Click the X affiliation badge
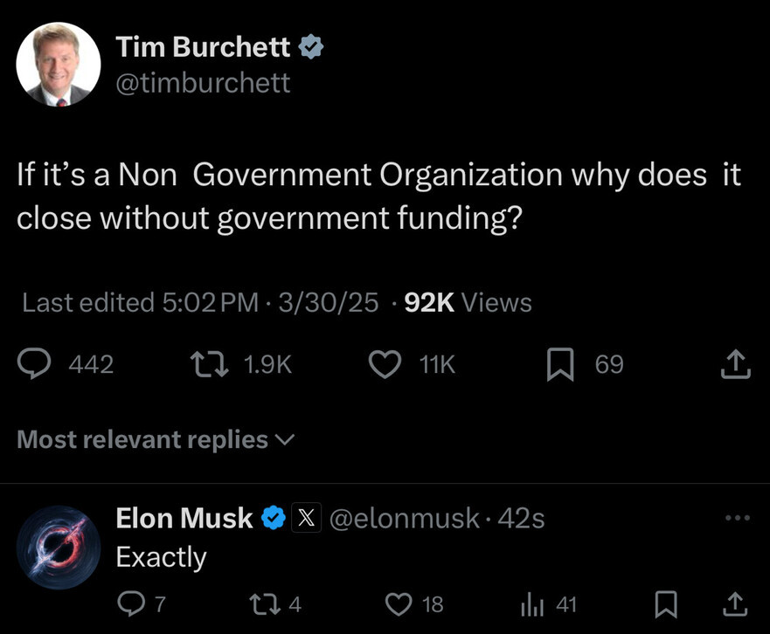770x634 pixels. pyautogui.click(x=304, y=518)
